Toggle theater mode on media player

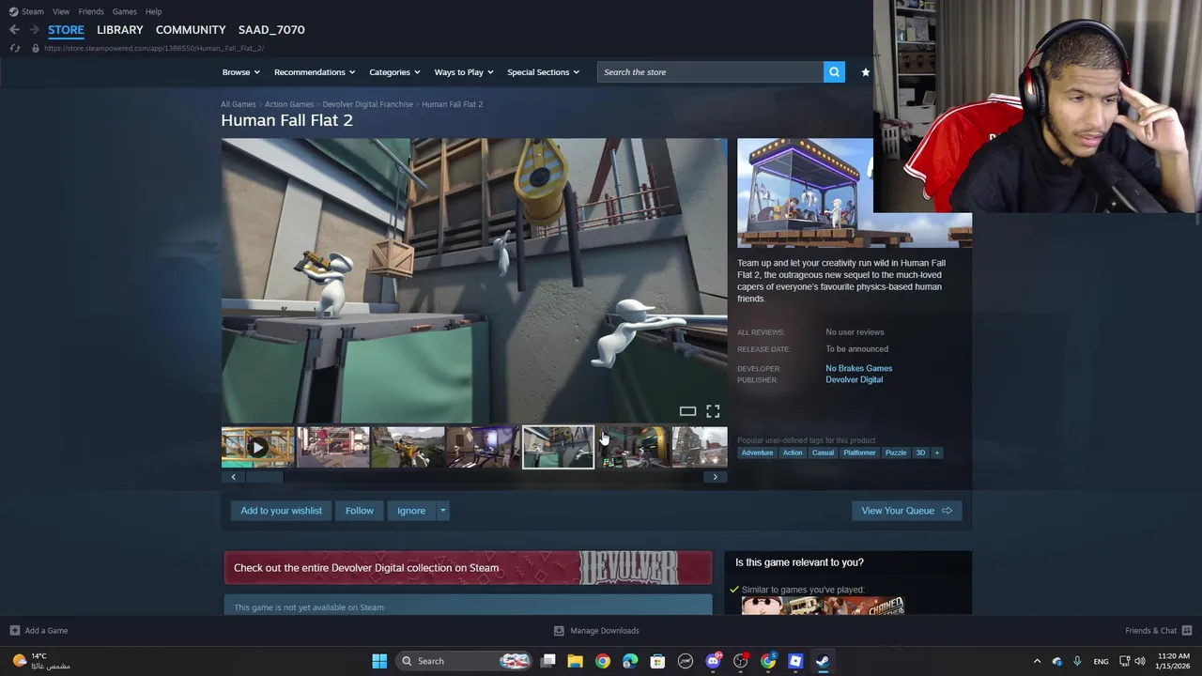click(x=687, y=411)
